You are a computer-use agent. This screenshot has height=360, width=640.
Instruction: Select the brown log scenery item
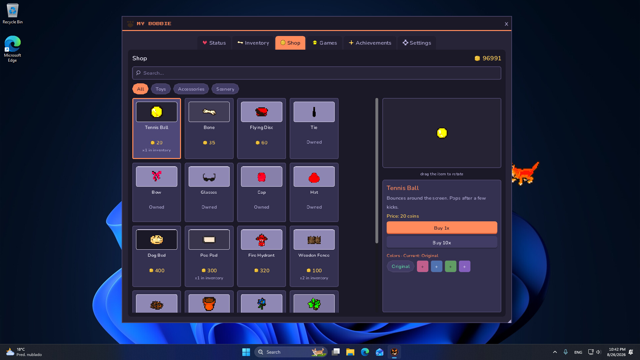157,302
